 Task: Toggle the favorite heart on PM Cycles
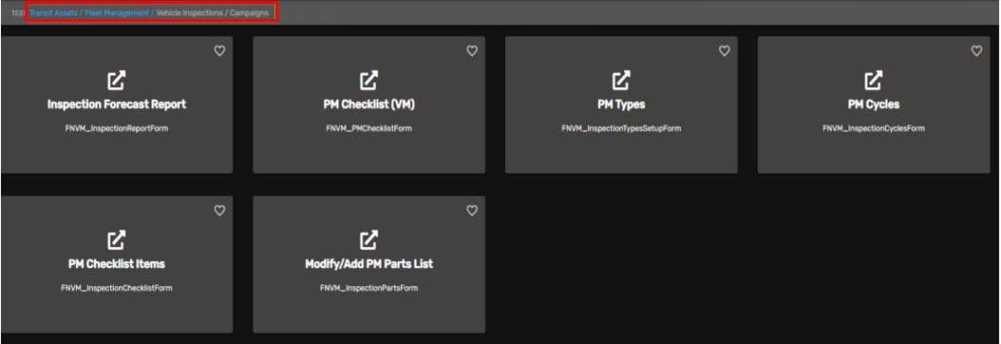(976, 51)
